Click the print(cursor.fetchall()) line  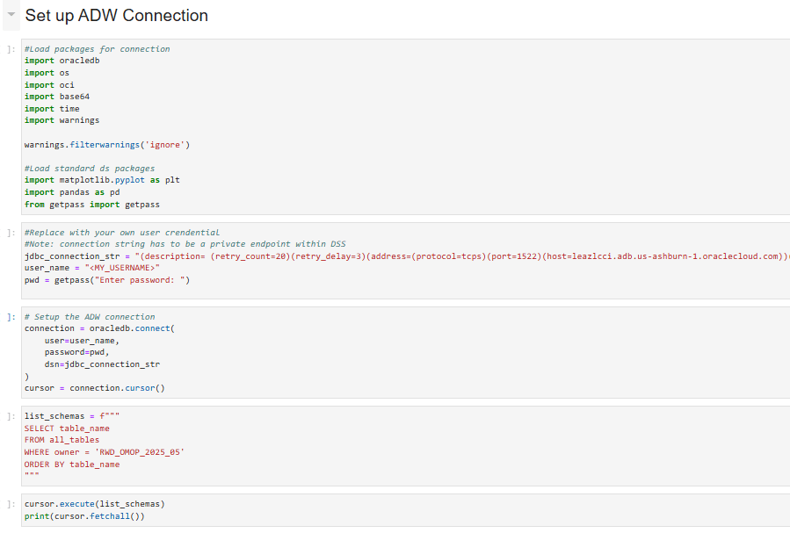[84, 516]
